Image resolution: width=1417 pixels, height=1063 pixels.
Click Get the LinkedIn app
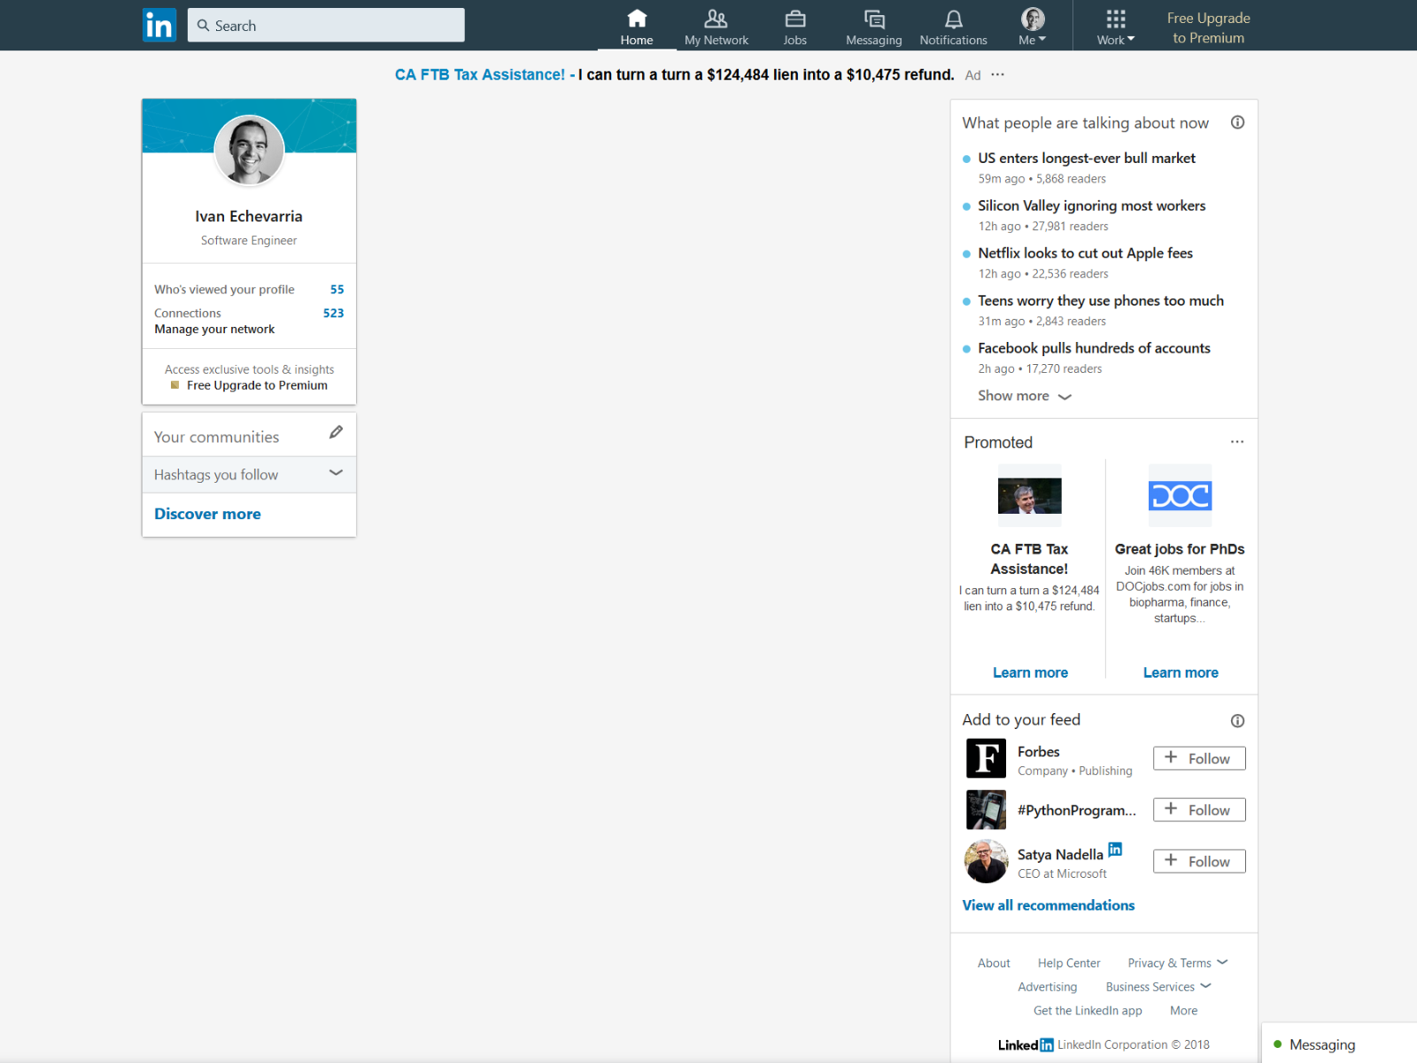click(x=1088, y=1011)
